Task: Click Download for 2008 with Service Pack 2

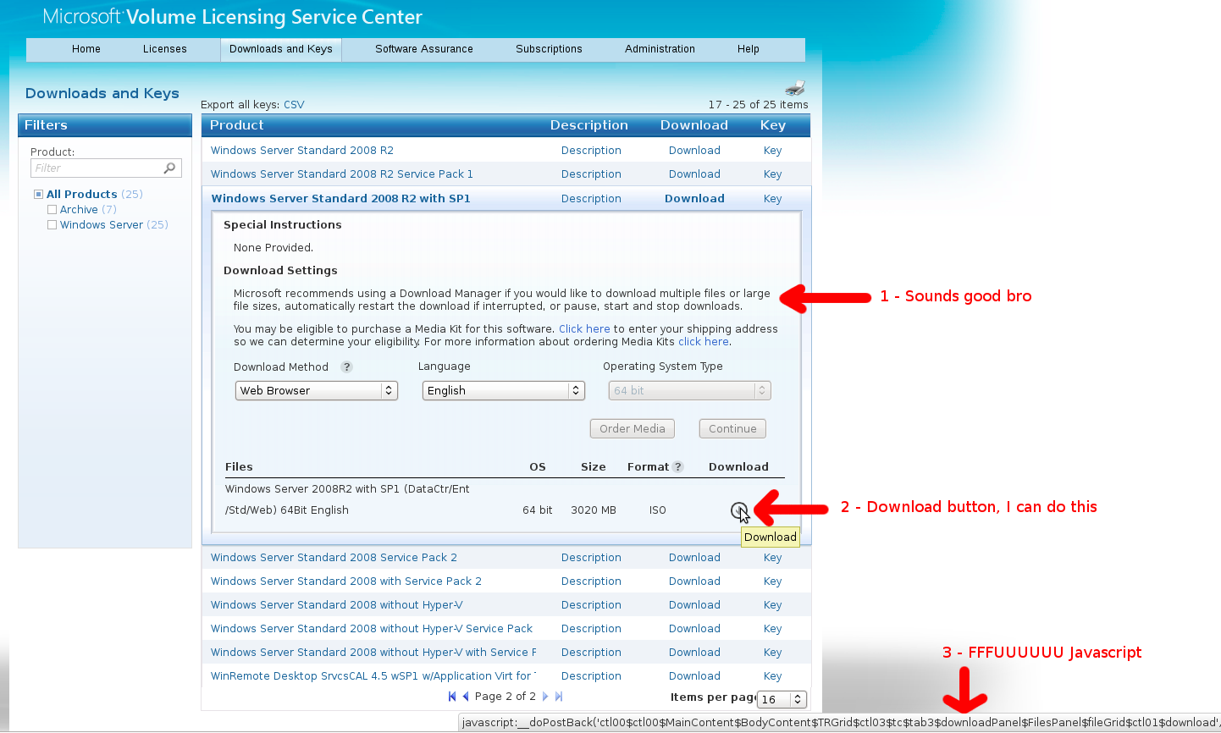Action: pyautogui.click(x=694, y=581)
